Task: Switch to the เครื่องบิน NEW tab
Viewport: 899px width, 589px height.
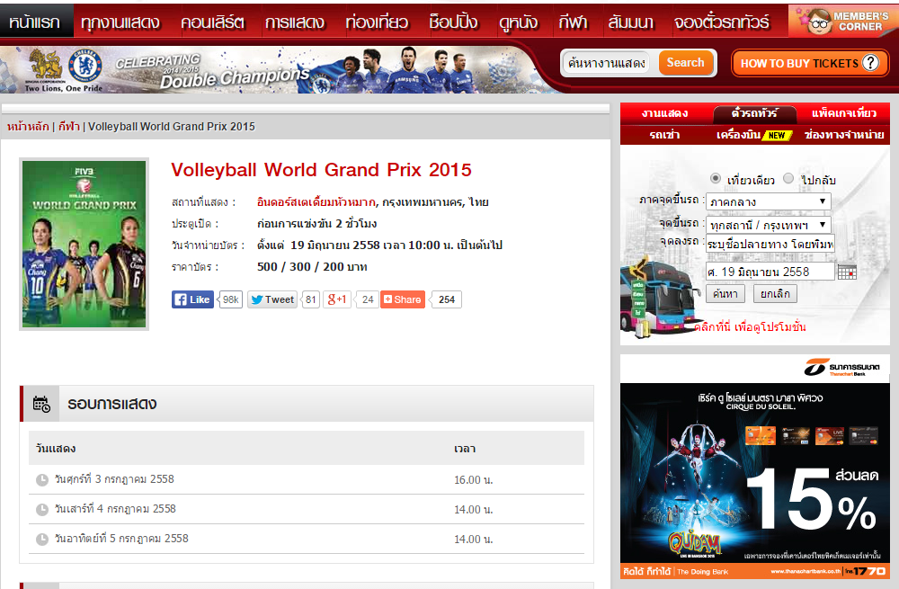Action: (x=754, y=135)
